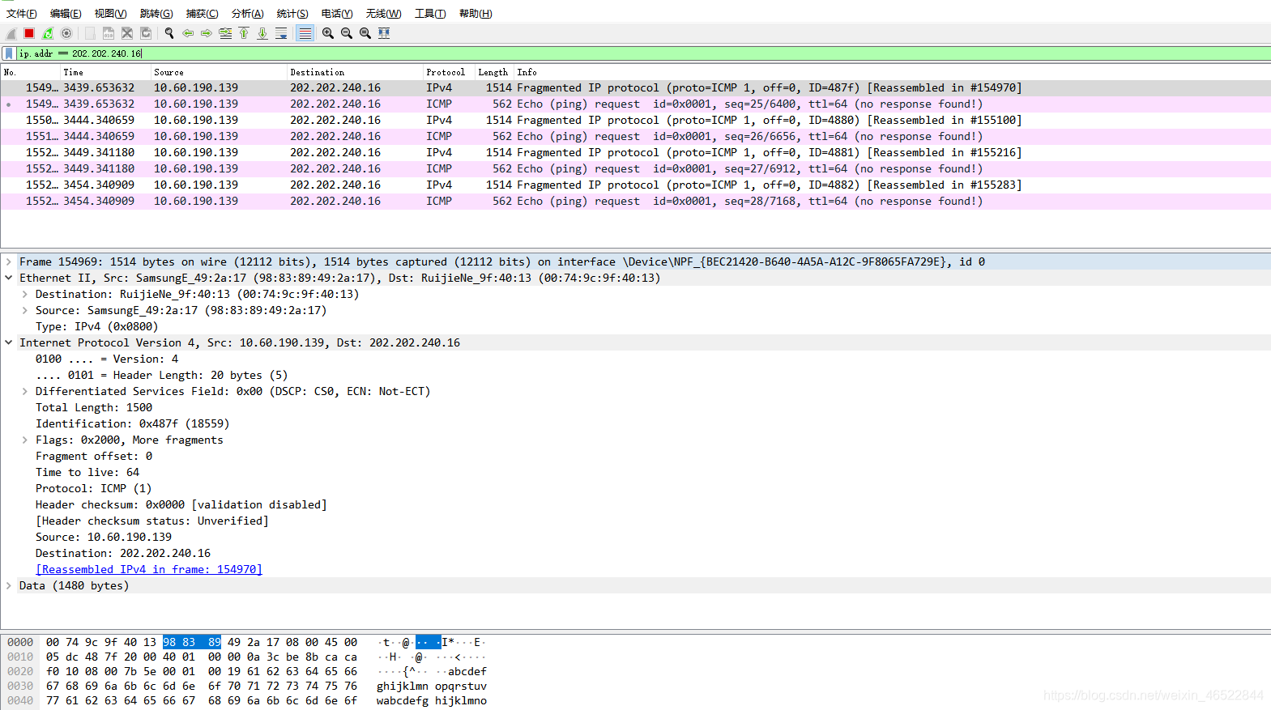Toggle packet list colorize rules button
Viewport: 1271px width, 710px height.
click(x=305, y=33)
